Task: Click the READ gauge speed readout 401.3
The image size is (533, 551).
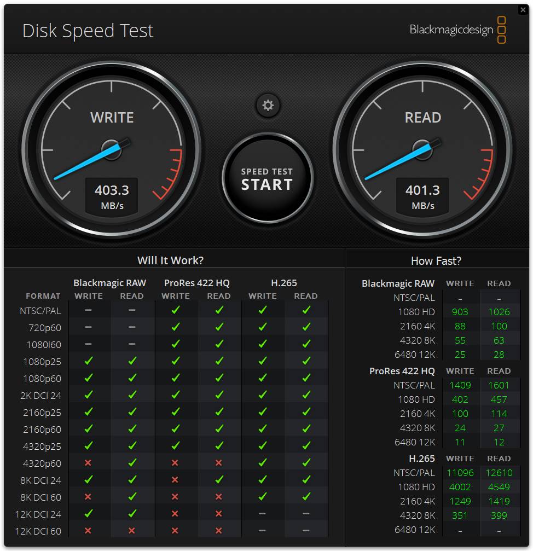Action: point(422,190)
